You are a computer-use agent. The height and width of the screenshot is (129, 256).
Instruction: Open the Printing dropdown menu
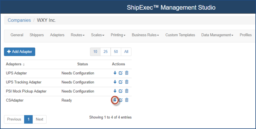[x=118, y=35]
